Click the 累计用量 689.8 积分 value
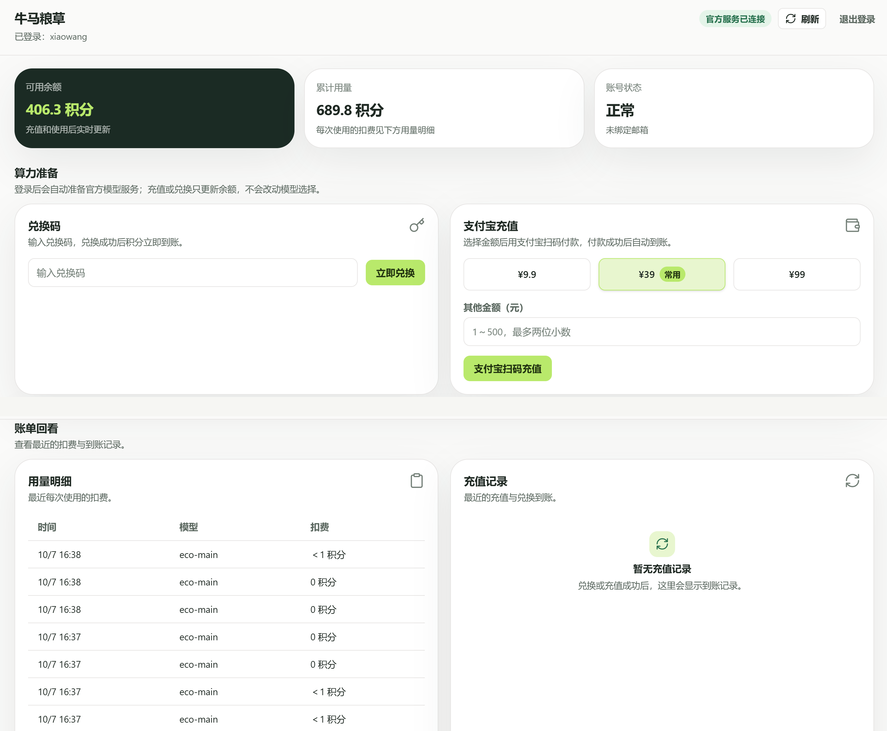Viewport: 887px width, 731px height. pos(350,110)
